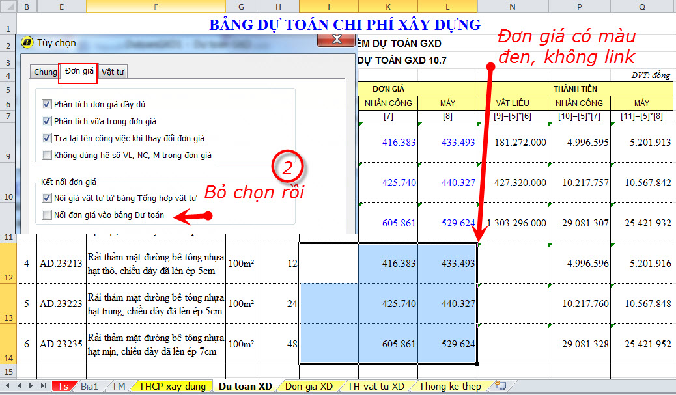Open the Don gia XD sheet tab

pos(309,387)
